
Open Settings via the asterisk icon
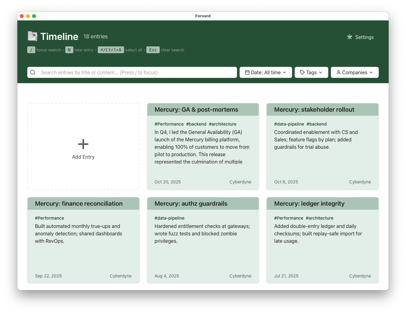tap(349, 37)
